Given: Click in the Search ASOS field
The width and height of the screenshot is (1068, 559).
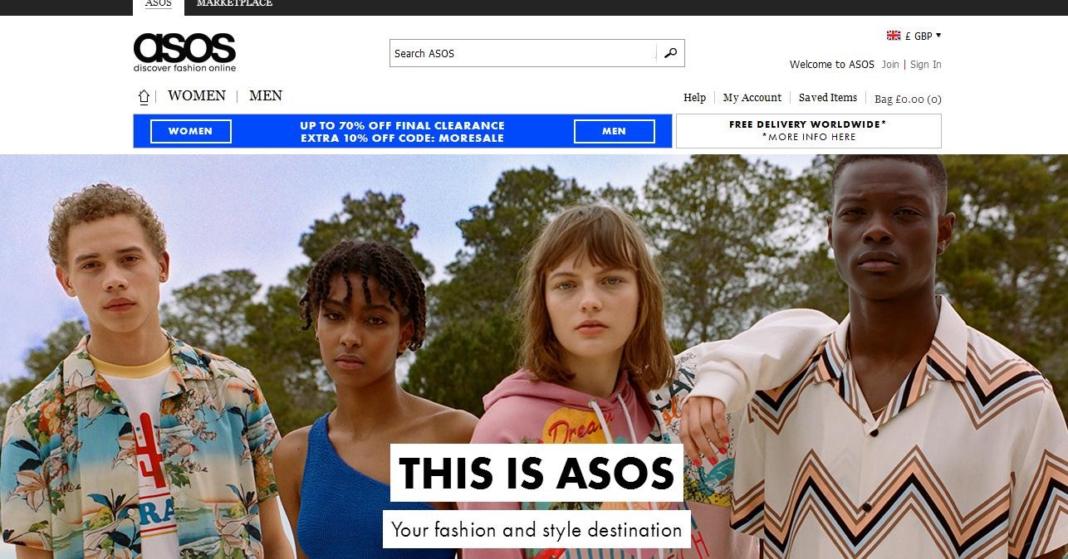Looking at the screenshot, I should (x=523, y=53).
